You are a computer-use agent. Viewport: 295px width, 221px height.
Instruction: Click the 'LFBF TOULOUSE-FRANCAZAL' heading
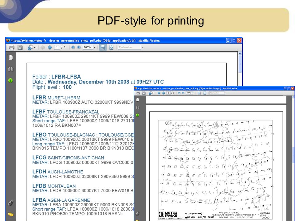pyautogui.click(x=66, y=112)
